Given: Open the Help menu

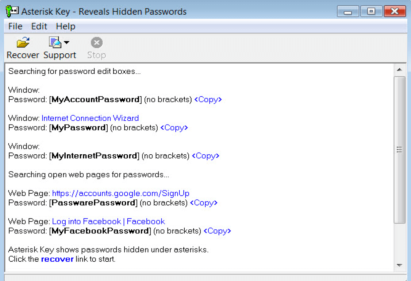Looking at the screenshot, I should click(x=66, y=26).
